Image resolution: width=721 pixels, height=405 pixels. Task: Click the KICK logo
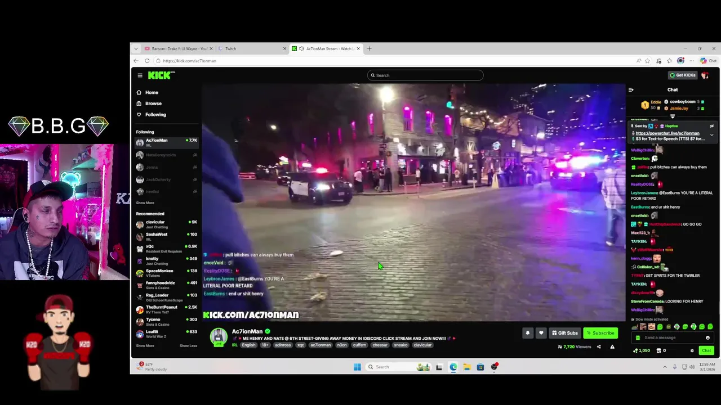pos(161,75)
